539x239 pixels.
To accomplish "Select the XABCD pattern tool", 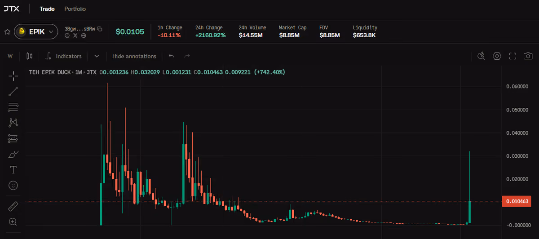I will (13, 123).
